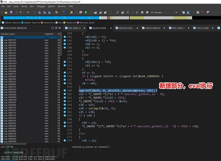Start the debugger process play button
The height and width of the screenshot is (161, 221).
(137, 13)
